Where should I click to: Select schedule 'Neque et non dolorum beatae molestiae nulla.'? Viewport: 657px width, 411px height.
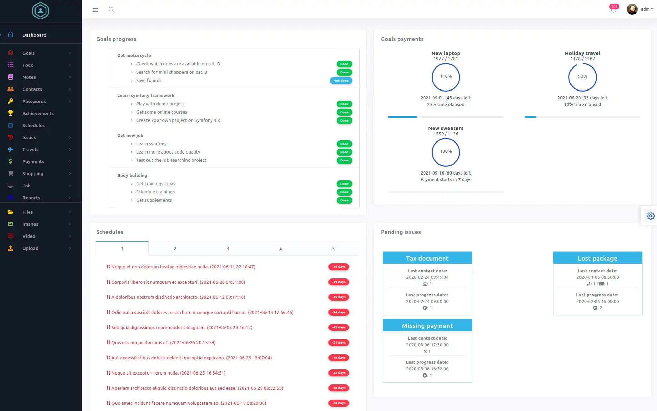click(x=183, y=267)
